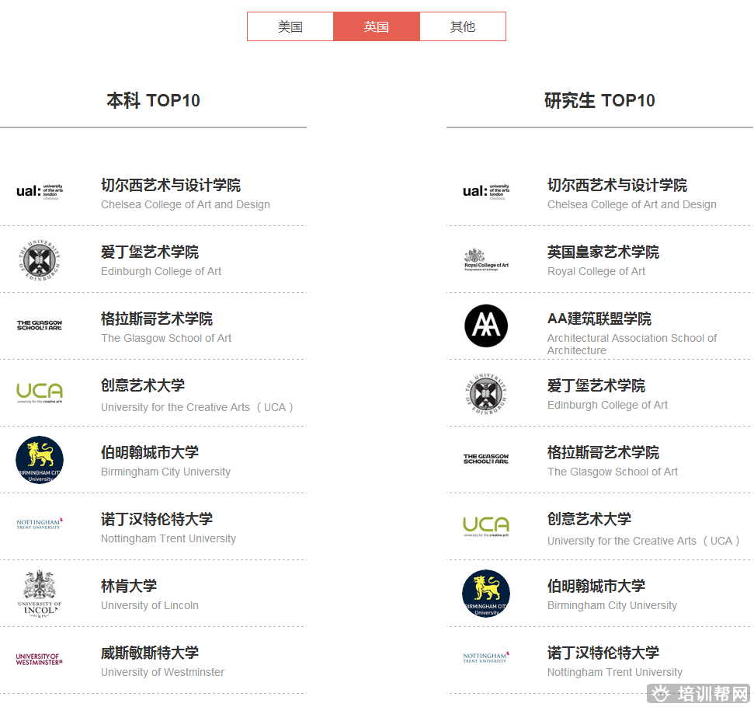Click 'Chelsea College of Art and Design' under 研究生
Image resolution: width=754 pixels, height=707 pixels.
point(632,204)
